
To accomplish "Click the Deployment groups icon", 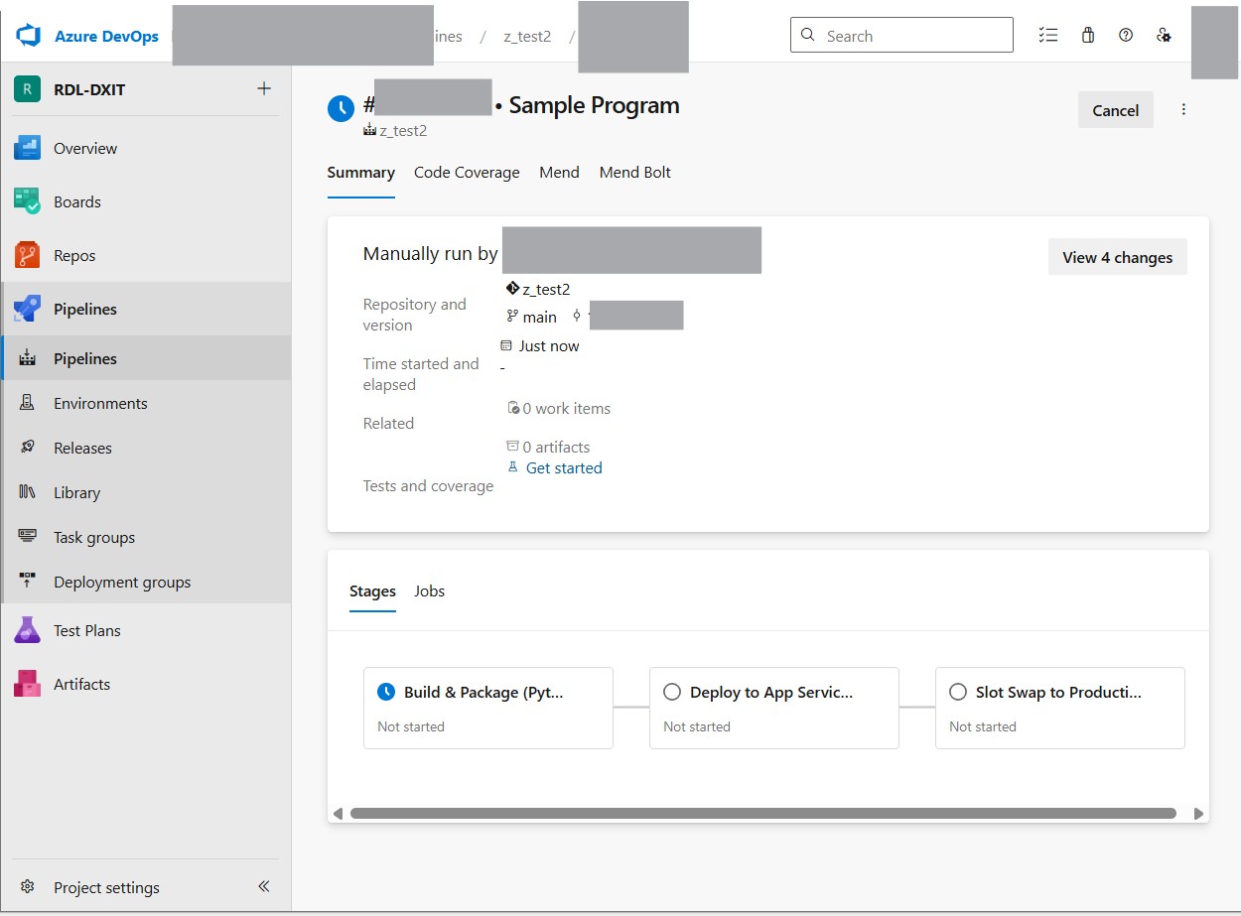I will click(x=28, y=582).
